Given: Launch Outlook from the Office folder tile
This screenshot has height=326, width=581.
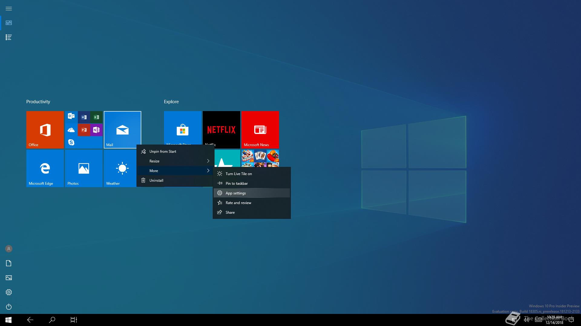Looking at the screenshot, I should tap(71, 116).
